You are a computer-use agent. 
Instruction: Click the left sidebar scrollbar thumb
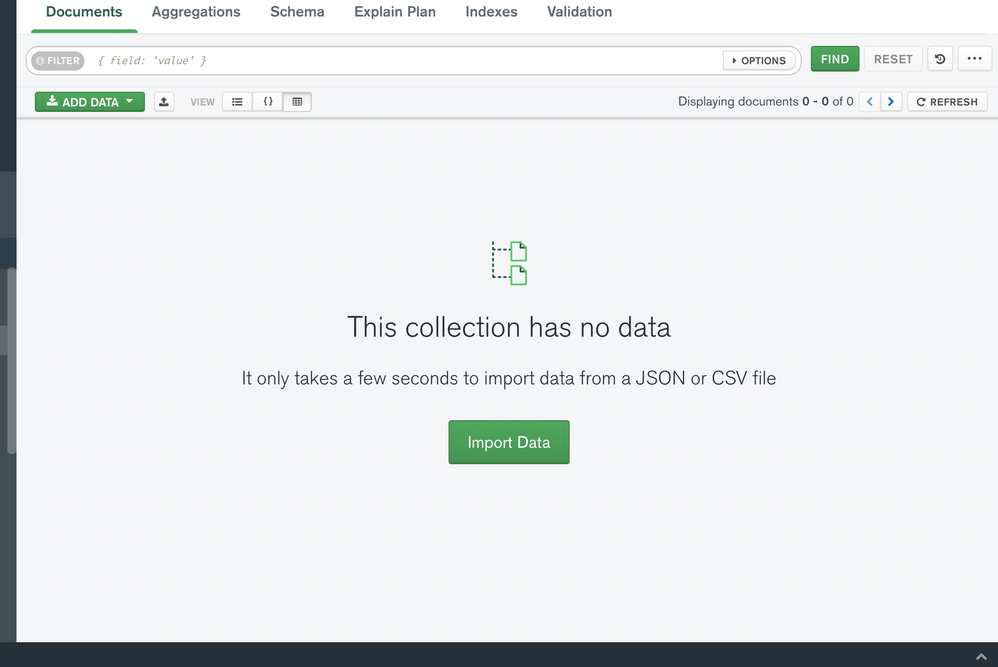11,361
